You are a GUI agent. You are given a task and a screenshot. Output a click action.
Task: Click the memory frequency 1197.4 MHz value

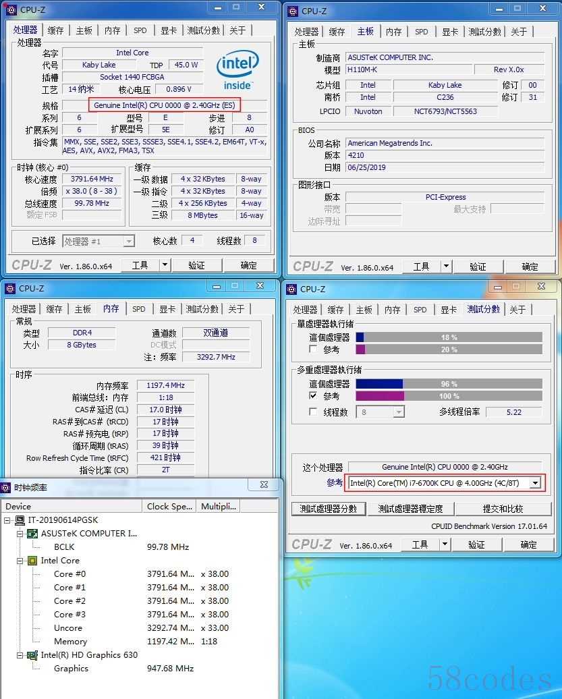pyautogui.click(x=166, y=385)
